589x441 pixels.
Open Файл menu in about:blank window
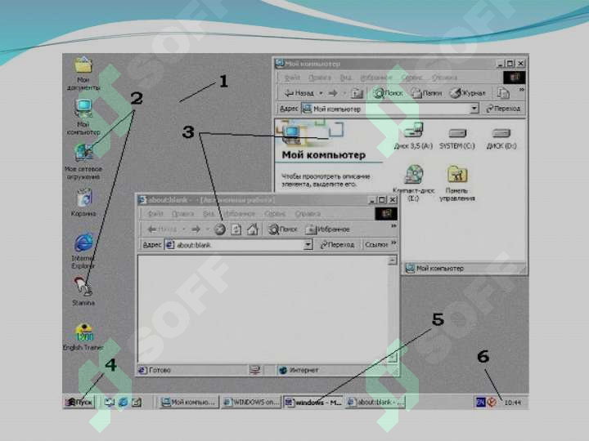point(155,214)
